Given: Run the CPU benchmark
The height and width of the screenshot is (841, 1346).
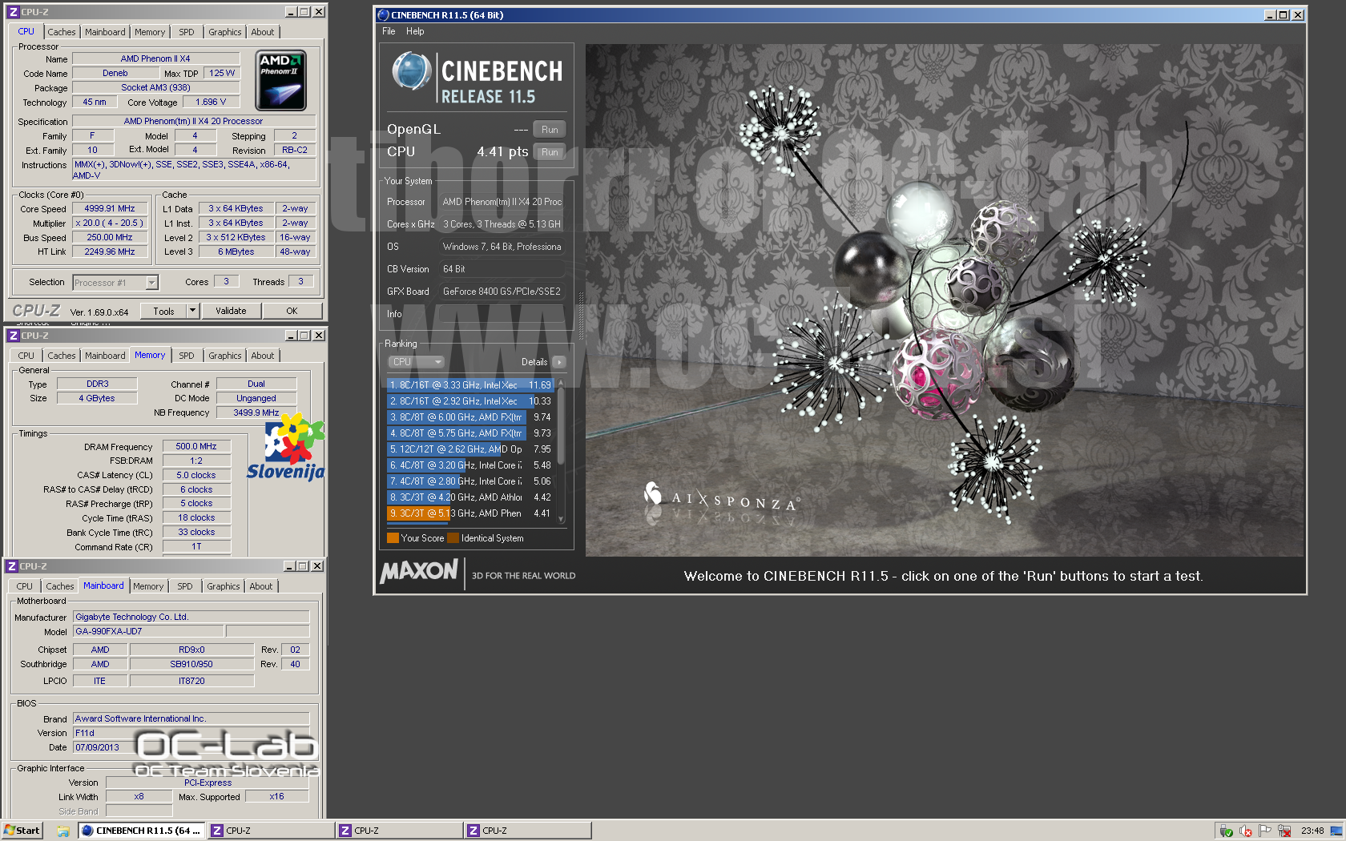Looking at the screenshot, I should [550, 151].
